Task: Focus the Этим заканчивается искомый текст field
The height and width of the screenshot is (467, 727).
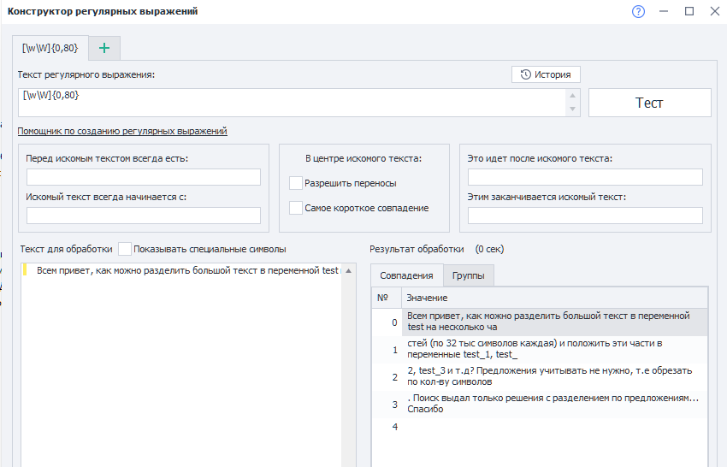Action: 585,216
